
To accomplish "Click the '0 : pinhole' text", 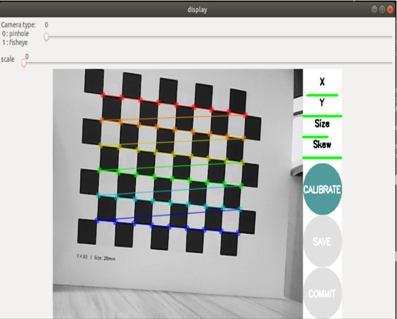I will coord(16,33).
